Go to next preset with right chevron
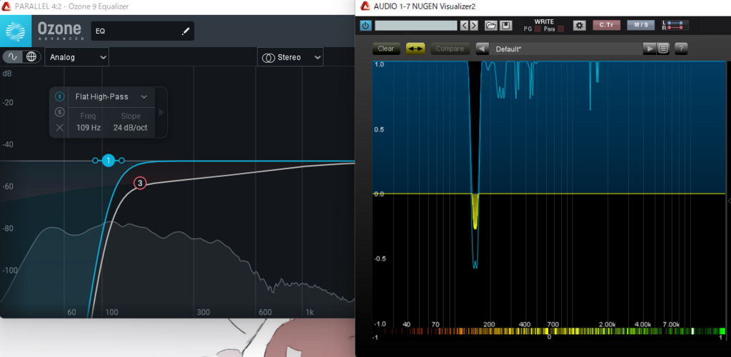The height and width of the screenshot is (357, 731). pyautogui.click(x=474, y=26)
